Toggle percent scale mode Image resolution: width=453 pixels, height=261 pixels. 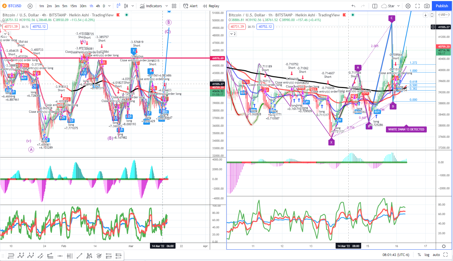[419, 255]
